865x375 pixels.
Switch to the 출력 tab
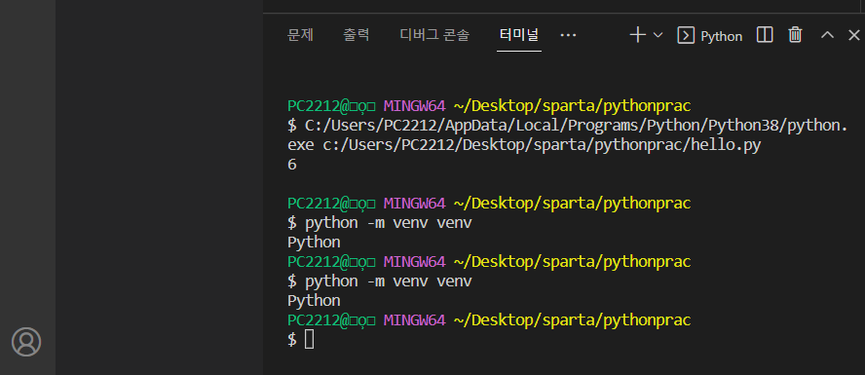[357, 35]
